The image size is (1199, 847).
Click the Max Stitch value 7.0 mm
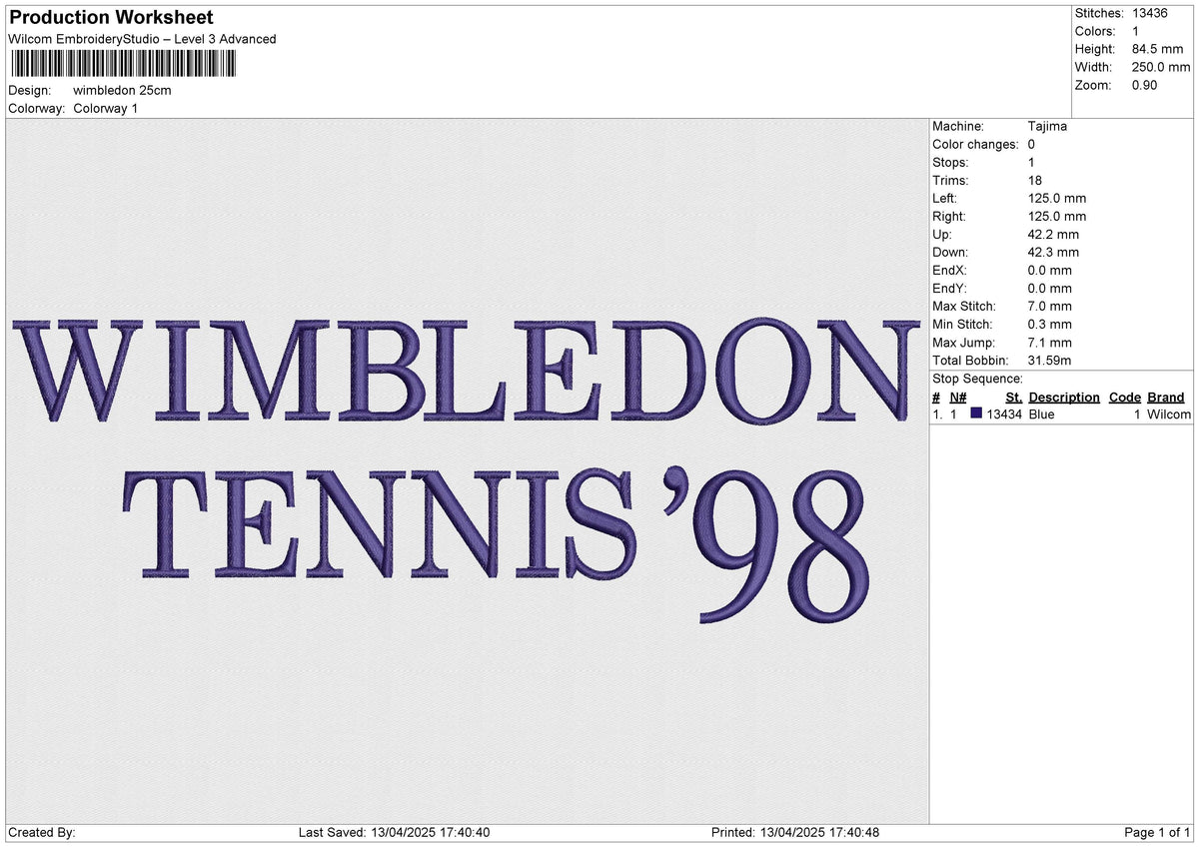1050,306
